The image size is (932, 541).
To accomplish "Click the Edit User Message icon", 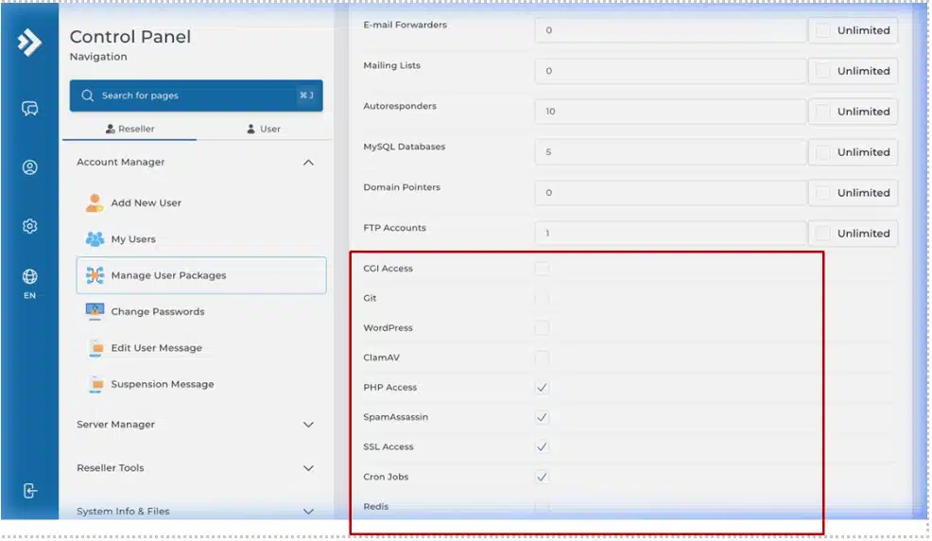I will (95, 348).
